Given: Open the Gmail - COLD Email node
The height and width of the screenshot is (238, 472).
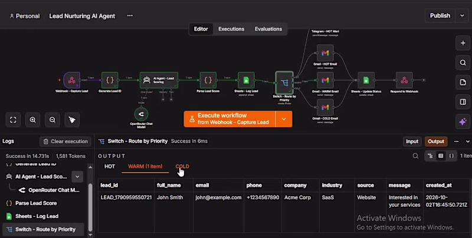Looking at the screenshot, I should pyautogui.click(x=325, y=107).
